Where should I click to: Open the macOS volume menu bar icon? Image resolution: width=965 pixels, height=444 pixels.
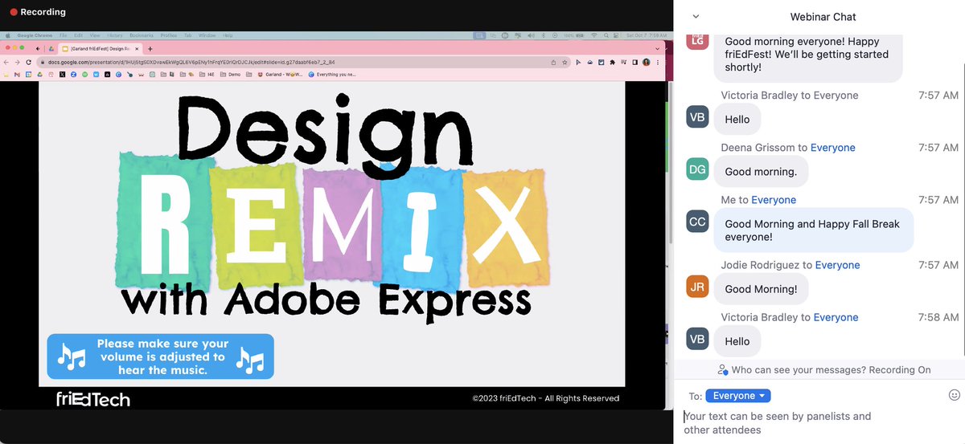click(x=531, y=35)
